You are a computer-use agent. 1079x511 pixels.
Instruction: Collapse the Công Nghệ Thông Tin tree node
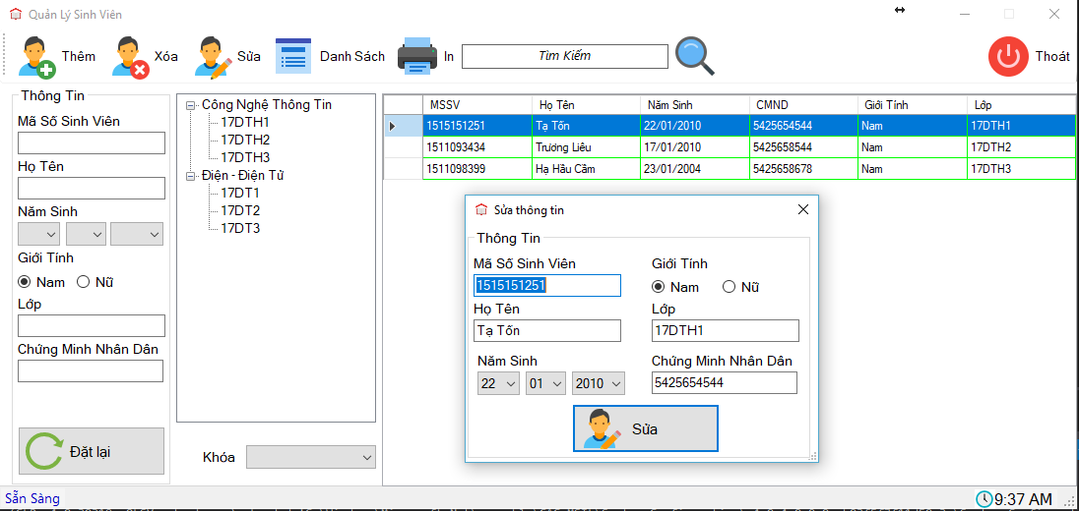(191, 105)
